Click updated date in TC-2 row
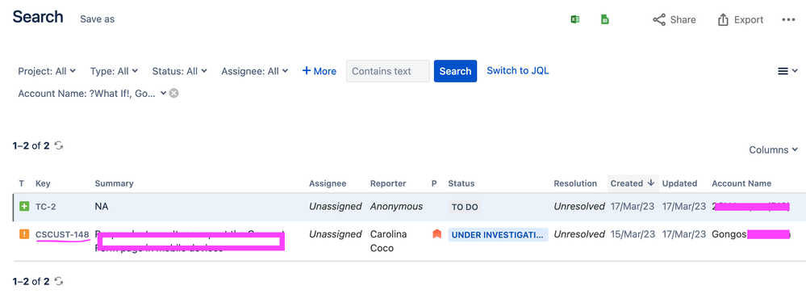 click(683, 207)
